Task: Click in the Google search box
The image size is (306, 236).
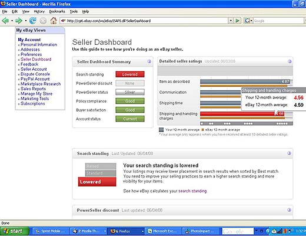Action: (x=278, y=21)
